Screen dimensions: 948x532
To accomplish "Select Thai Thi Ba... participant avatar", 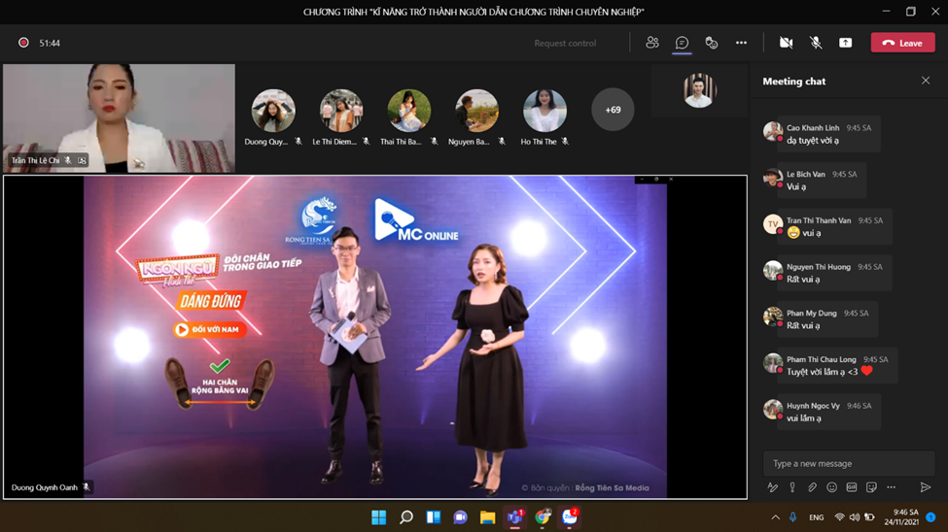I will (408, 111).
